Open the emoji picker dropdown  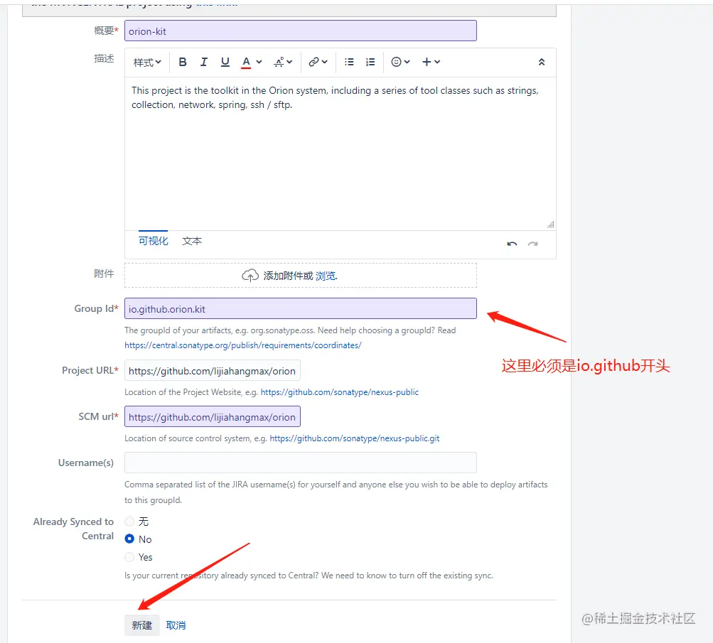tap(401, 62)
